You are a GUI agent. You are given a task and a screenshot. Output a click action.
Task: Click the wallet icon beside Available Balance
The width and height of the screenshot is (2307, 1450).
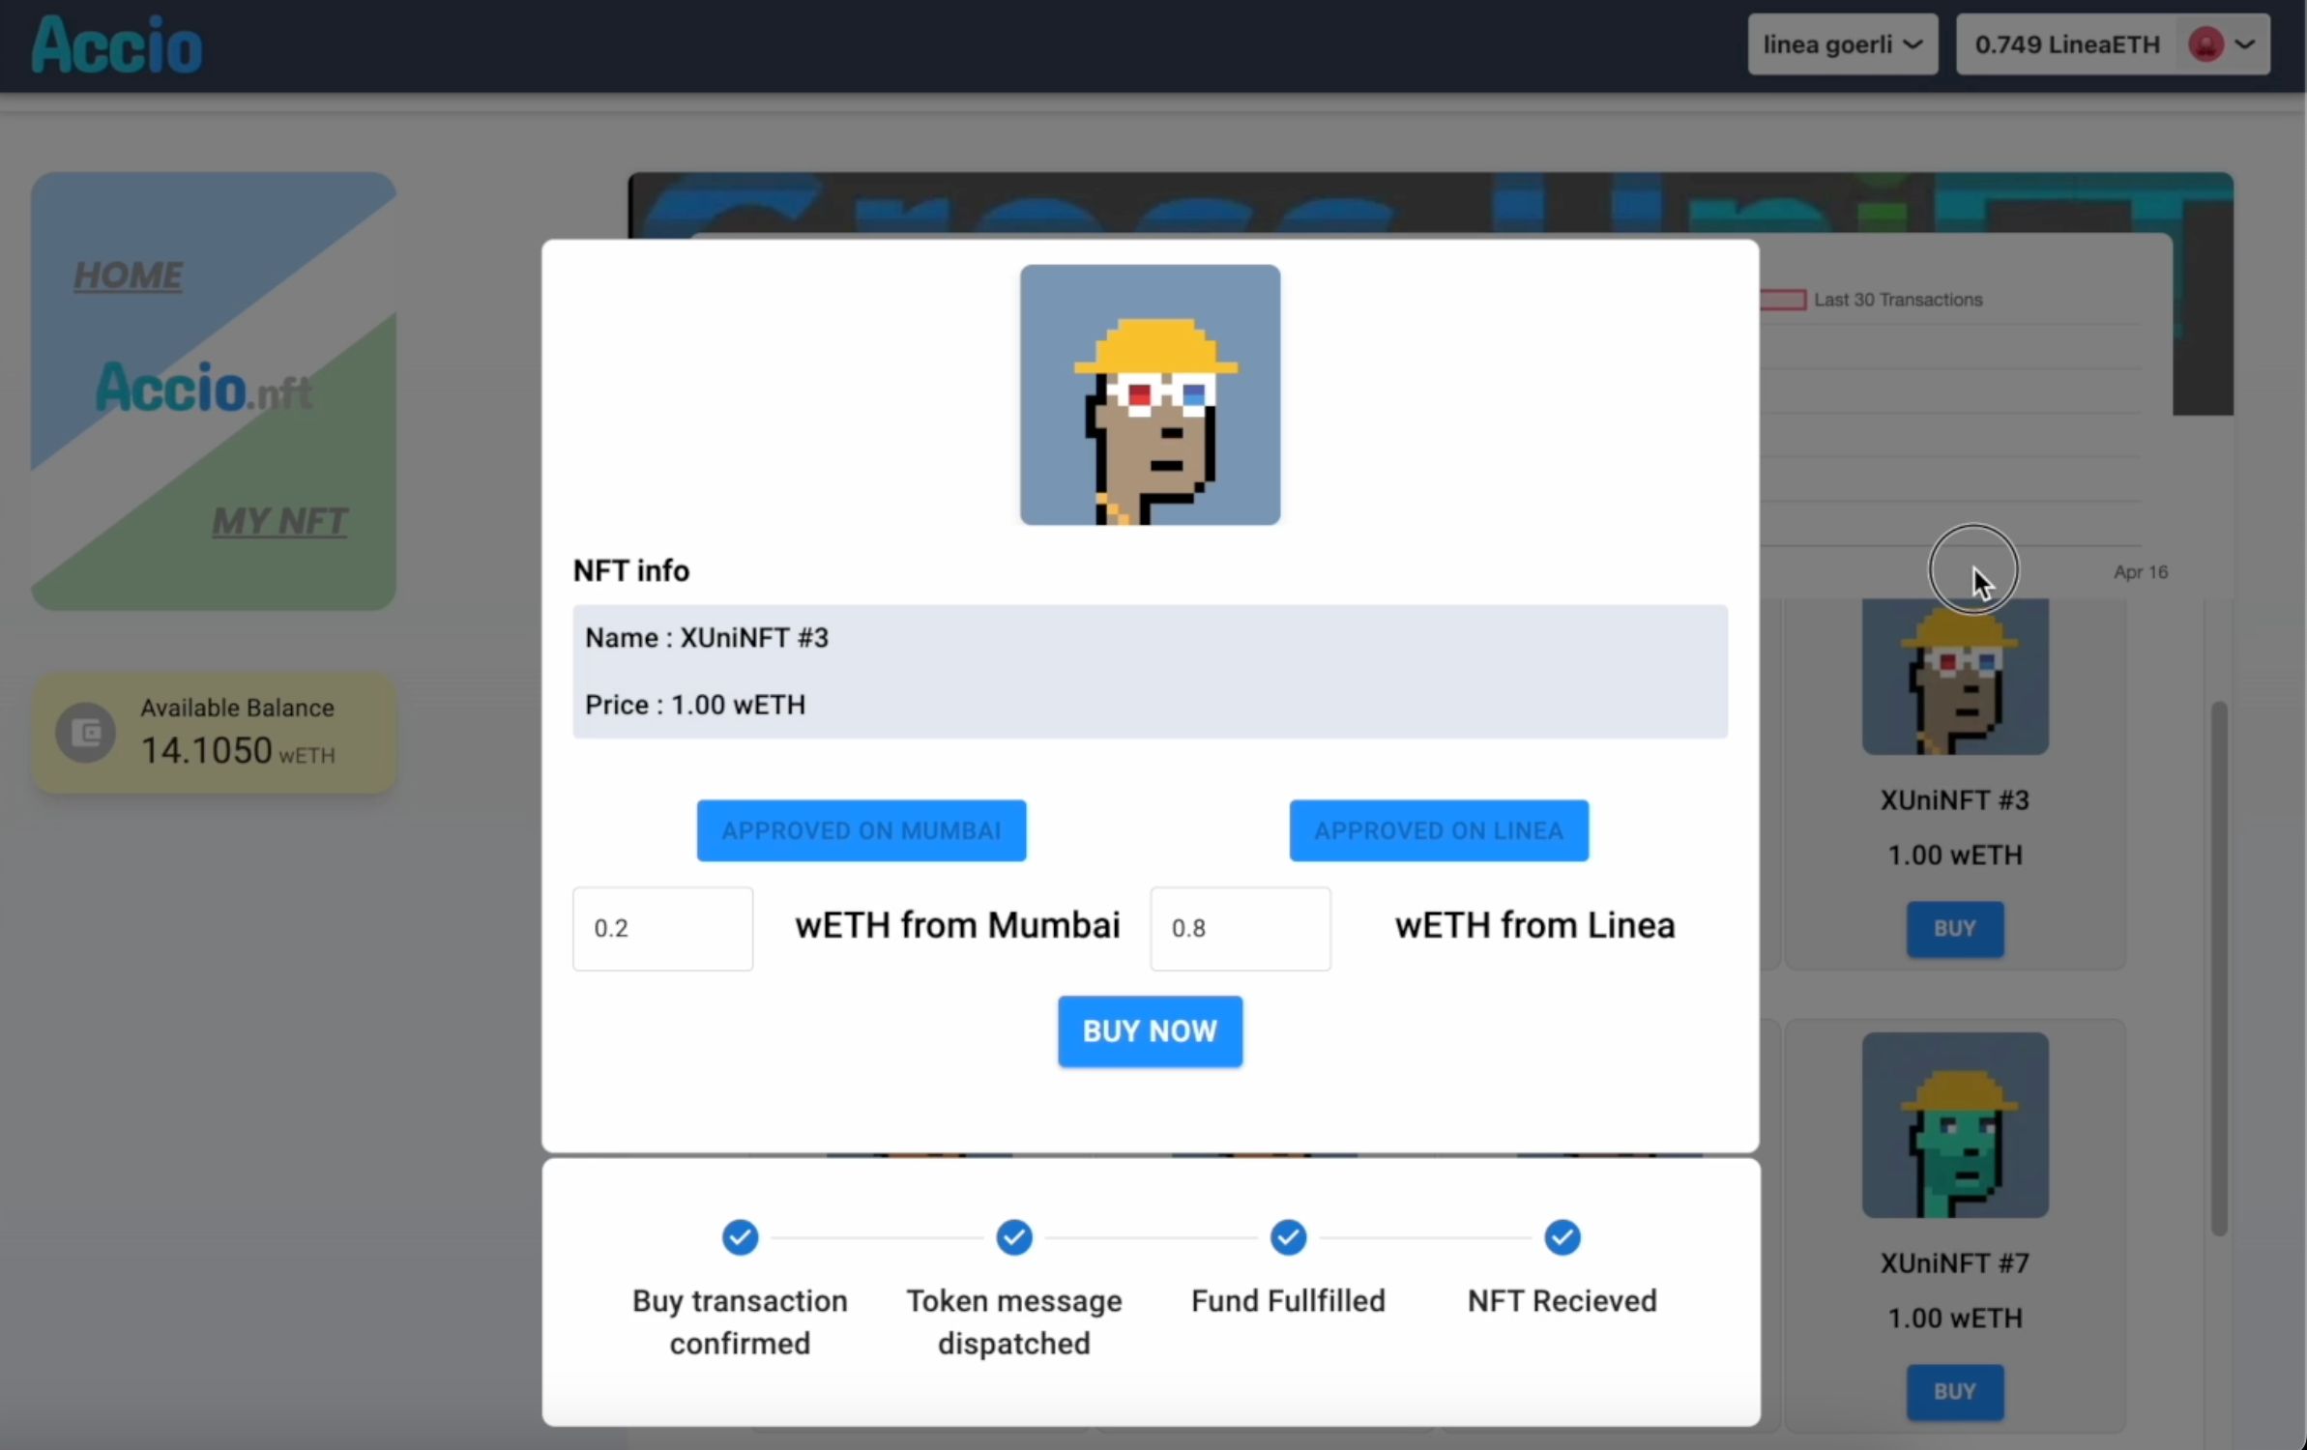click(x=86, y=733)
